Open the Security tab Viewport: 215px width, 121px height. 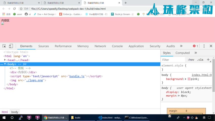coord(155,46)
